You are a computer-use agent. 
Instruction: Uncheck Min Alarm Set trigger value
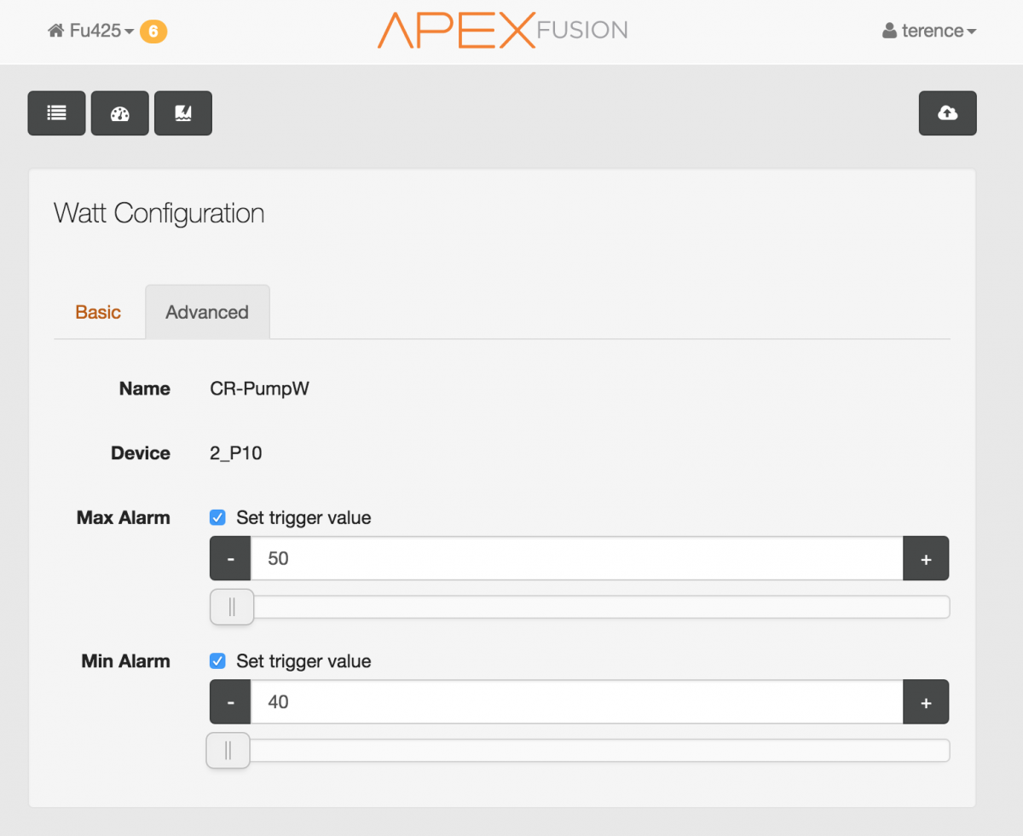(x=218, y=660)
